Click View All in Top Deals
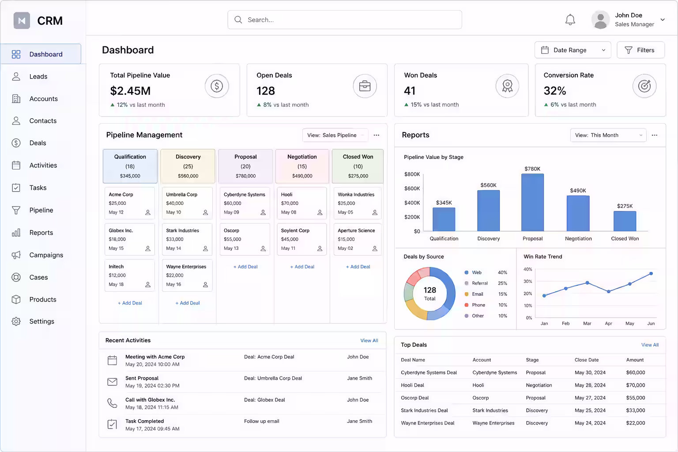This screenshot has width=678, height=452. pos(650,345)
